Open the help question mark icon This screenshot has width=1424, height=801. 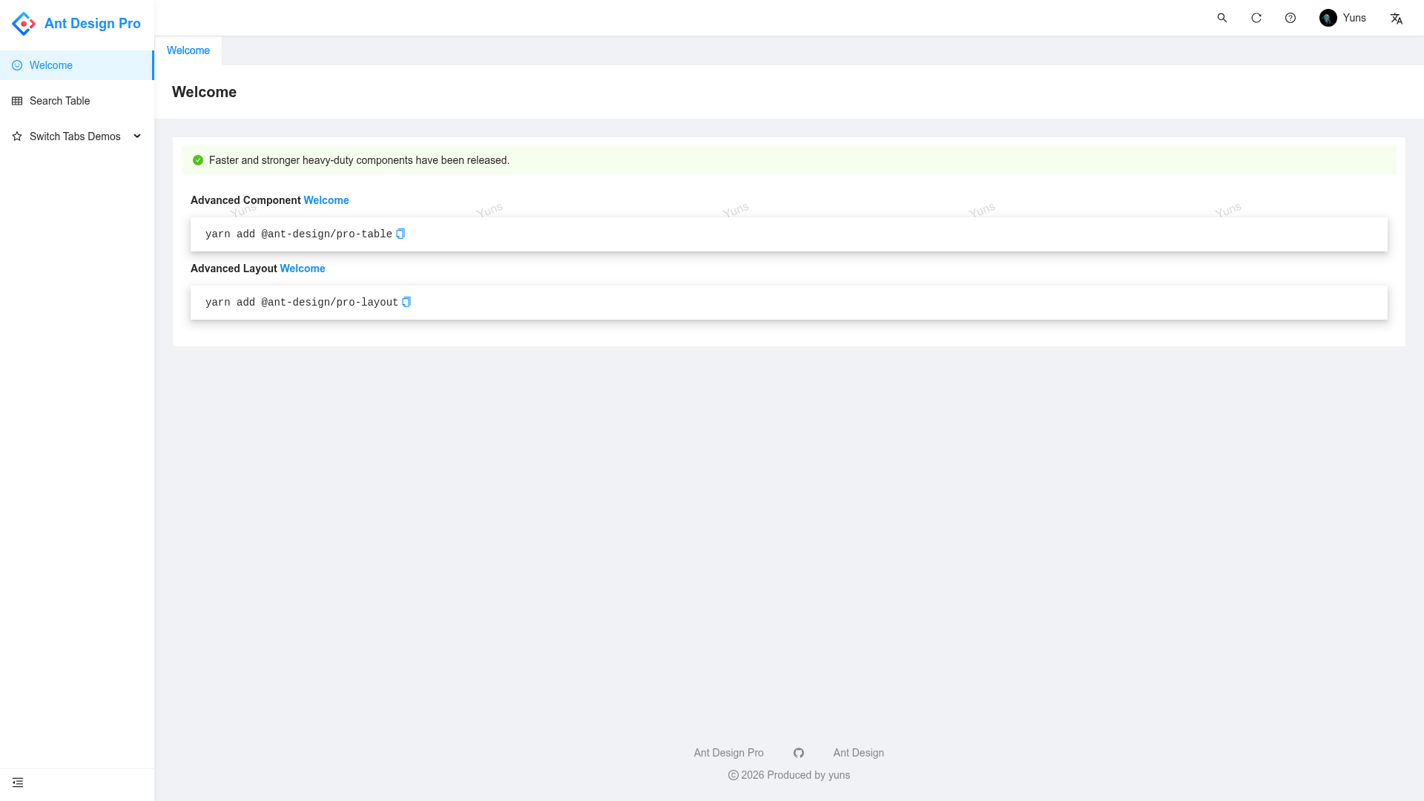point(1290,18)
